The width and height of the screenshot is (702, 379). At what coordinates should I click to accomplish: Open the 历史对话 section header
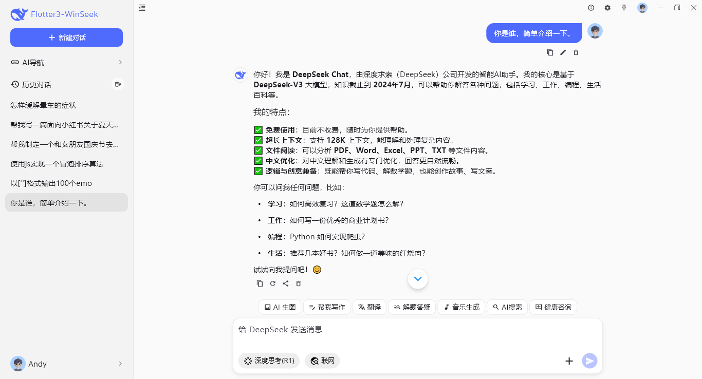pyautogui.click(x=36, y=84)
